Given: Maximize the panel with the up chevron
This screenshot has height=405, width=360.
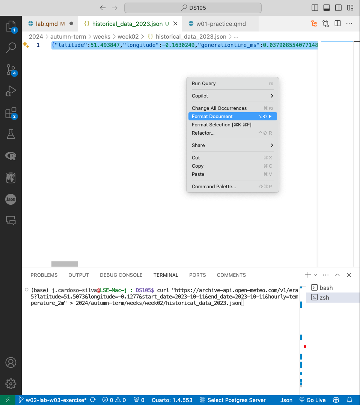Looking at the screenshot, I should coord(337,275).
